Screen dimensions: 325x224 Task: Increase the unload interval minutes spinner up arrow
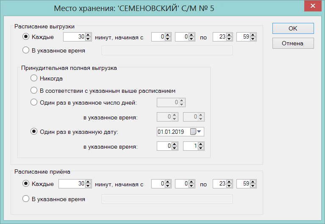(x=88, y=35)
